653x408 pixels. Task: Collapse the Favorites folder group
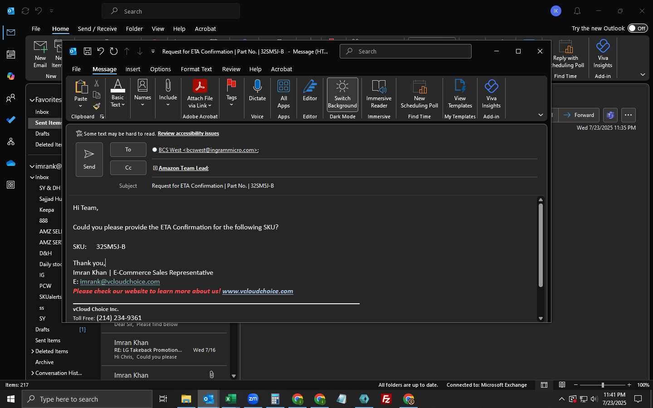(32, 100)
